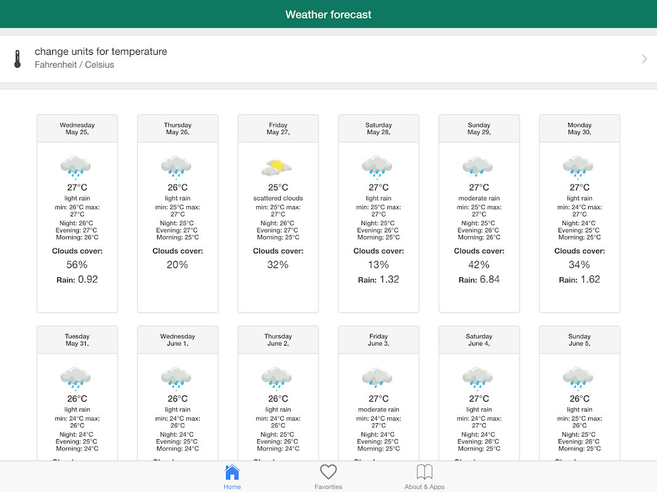Click rain cloud icon for Saturday June 4
This screenshot has height=492, width=657.
[x=478, y=379]
